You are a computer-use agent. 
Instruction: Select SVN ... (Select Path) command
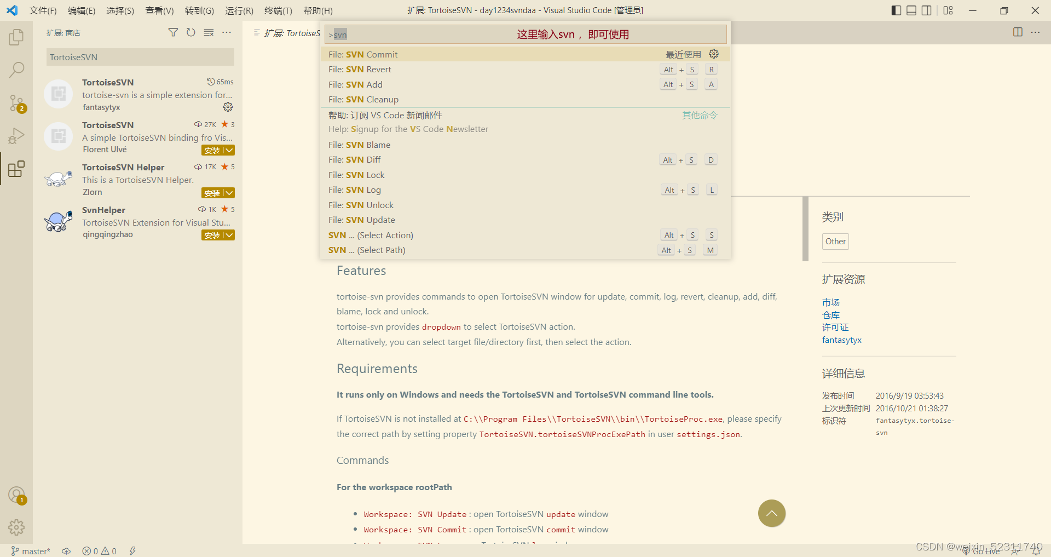click(525, 250)
